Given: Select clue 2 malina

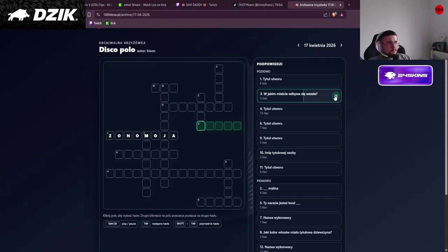Looking at the screenshot, I should tap(299, 190).
